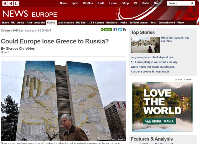The image size is (199, 144).
Task: Click the green Share button
Action: [106, 30]
